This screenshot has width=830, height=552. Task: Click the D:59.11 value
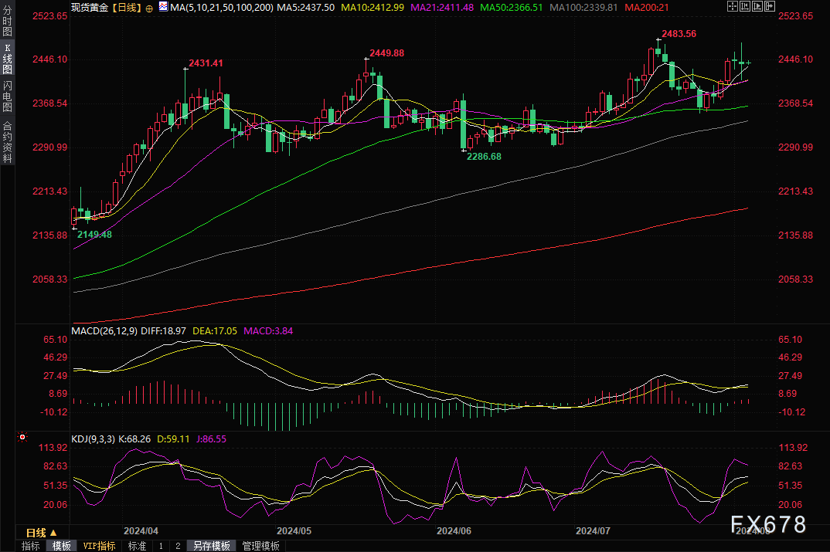click(x=173, y=439)
